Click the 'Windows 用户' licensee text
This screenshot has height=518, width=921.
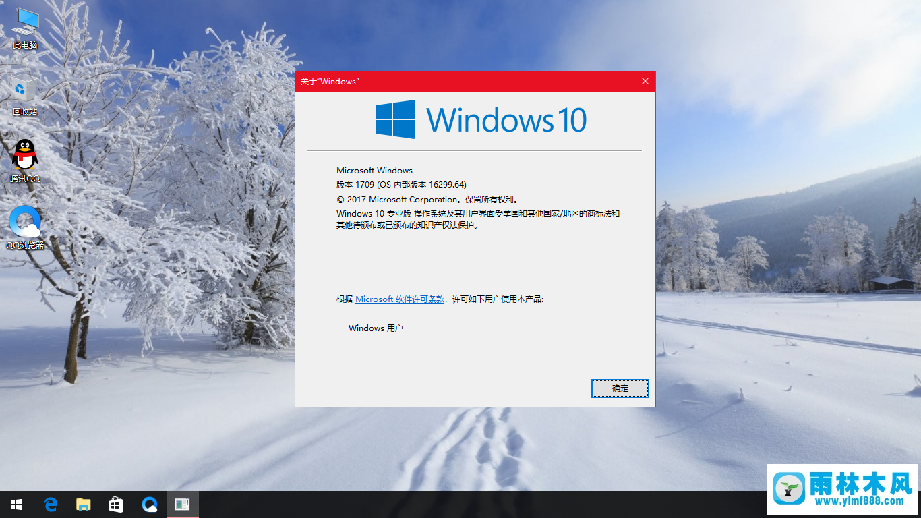pyautogui.click(x=376, y=328)
